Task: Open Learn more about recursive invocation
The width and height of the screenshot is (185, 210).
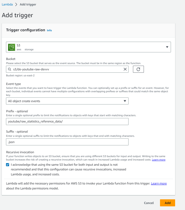Action: coord(158,159)
